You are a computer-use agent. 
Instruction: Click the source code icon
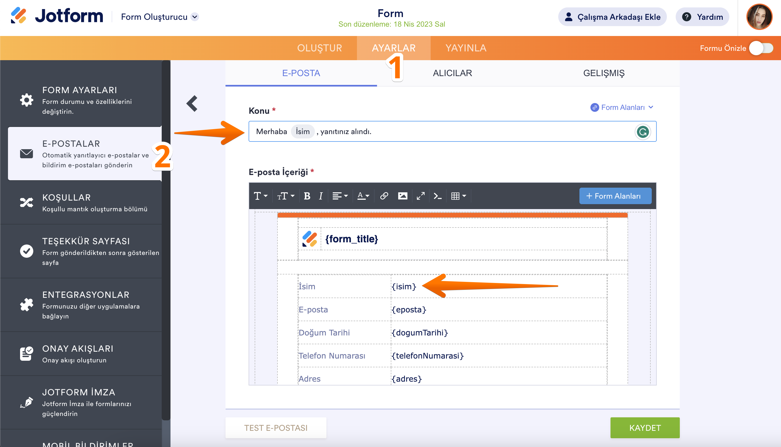click(x=438, y=196)
